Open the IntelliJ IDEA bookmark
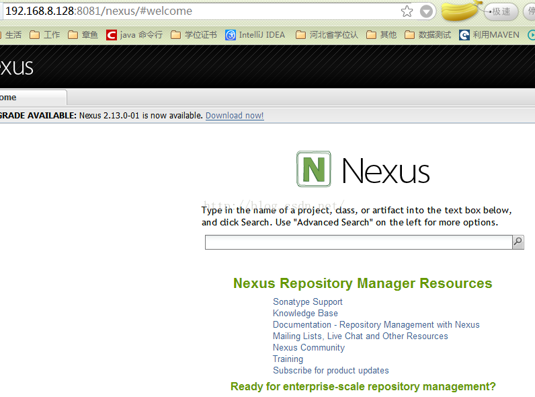The width and height of the screenshot is (535, 397). [255, 35]
